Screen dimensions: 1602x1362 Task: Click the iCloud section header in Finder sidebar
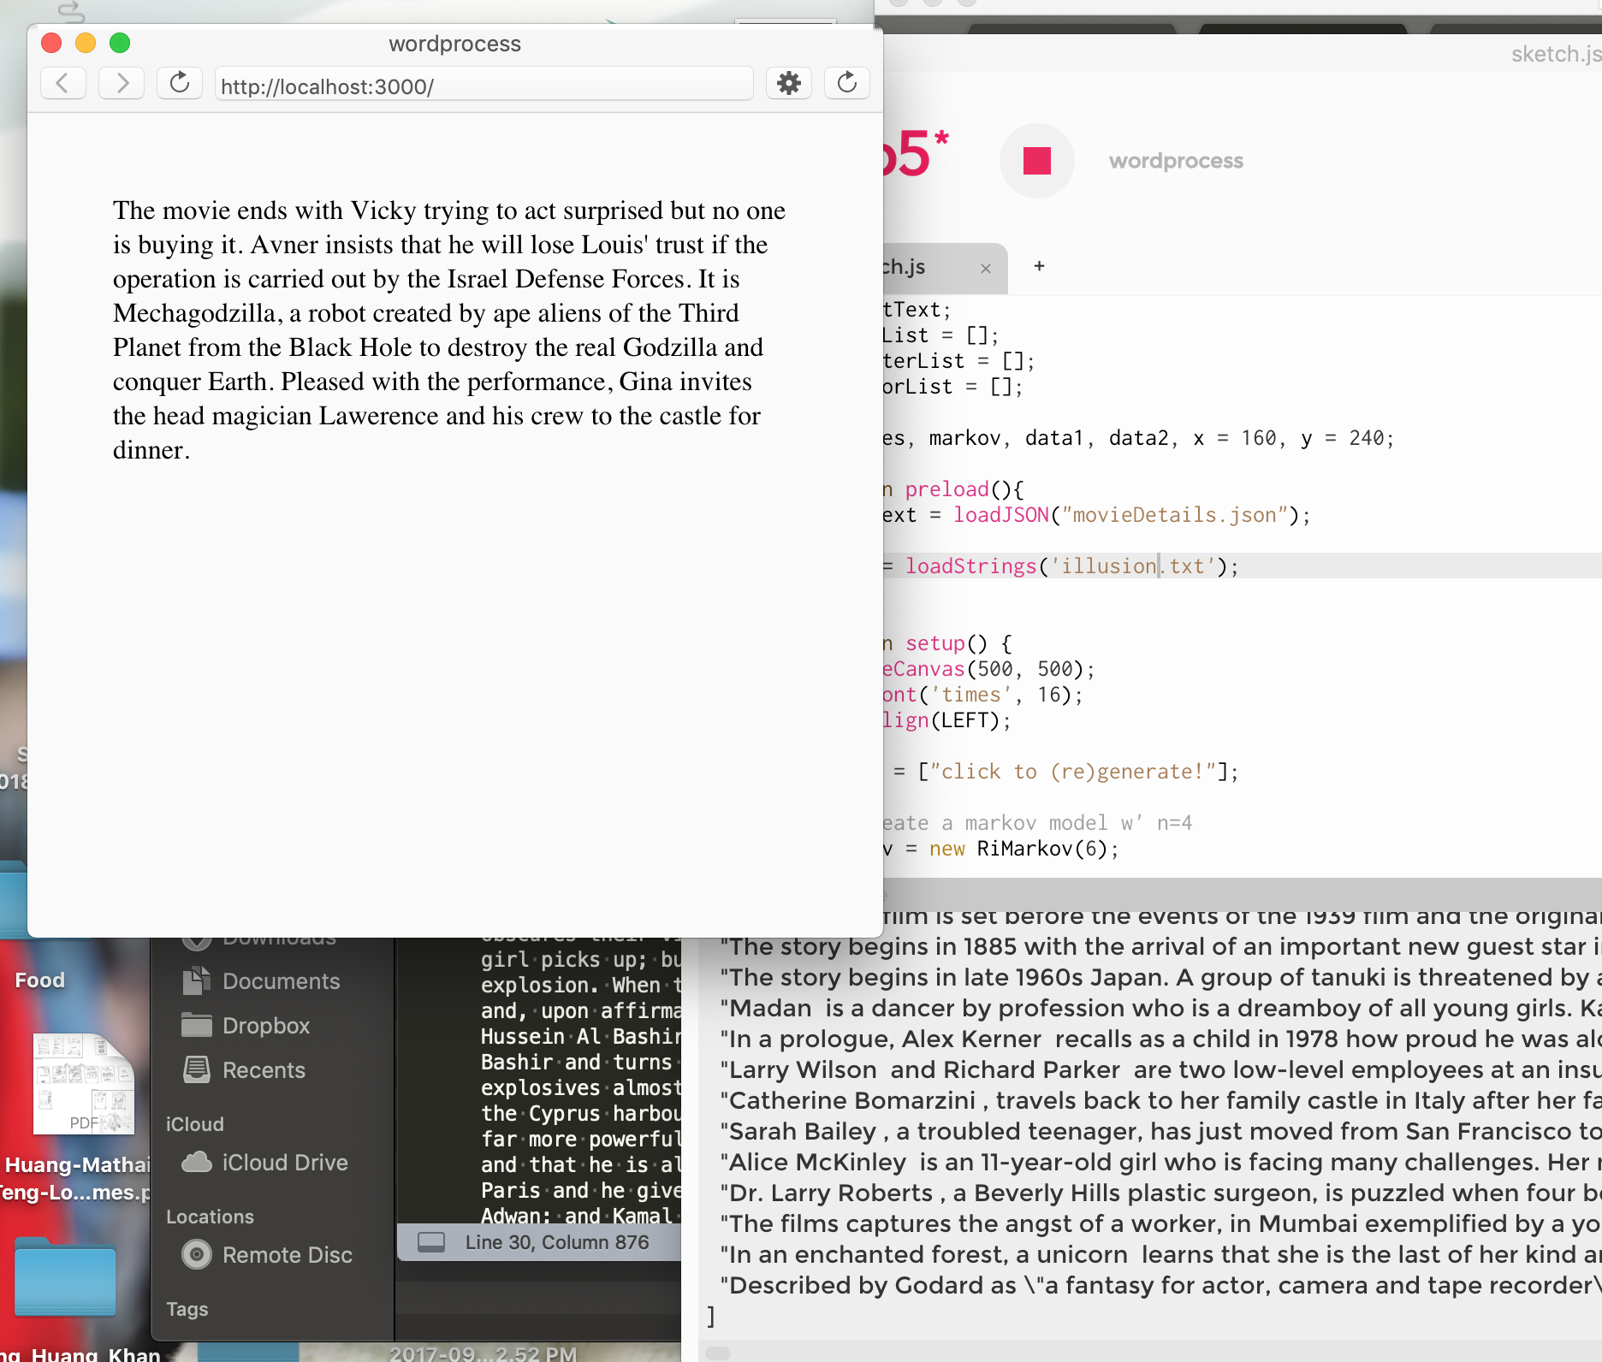(194, 1124)
